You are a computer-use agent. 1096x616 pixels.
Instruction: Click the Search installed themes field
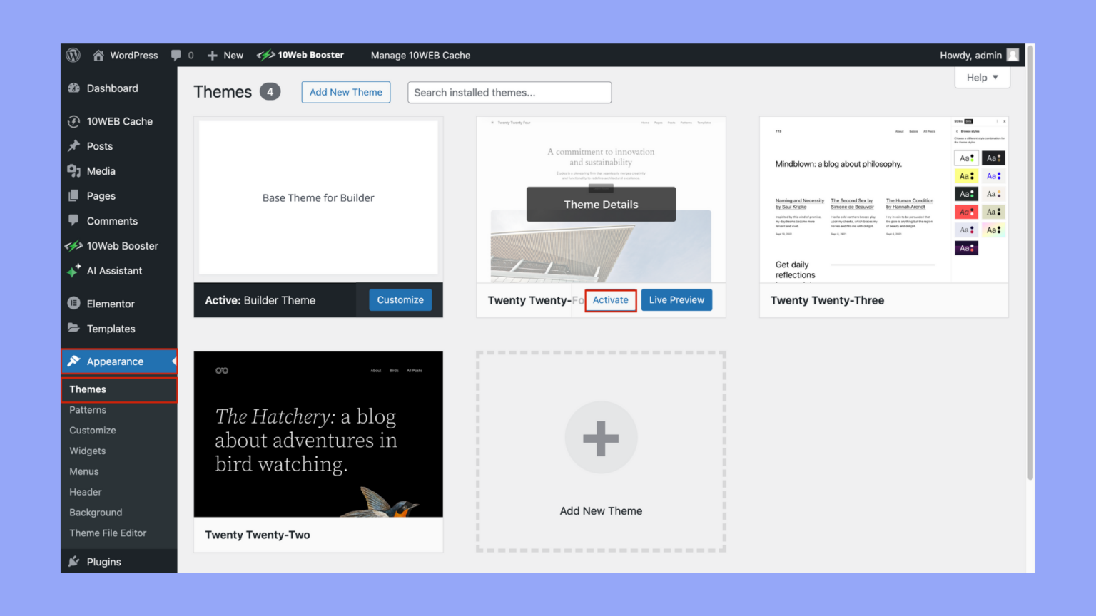tap(509, 92)
